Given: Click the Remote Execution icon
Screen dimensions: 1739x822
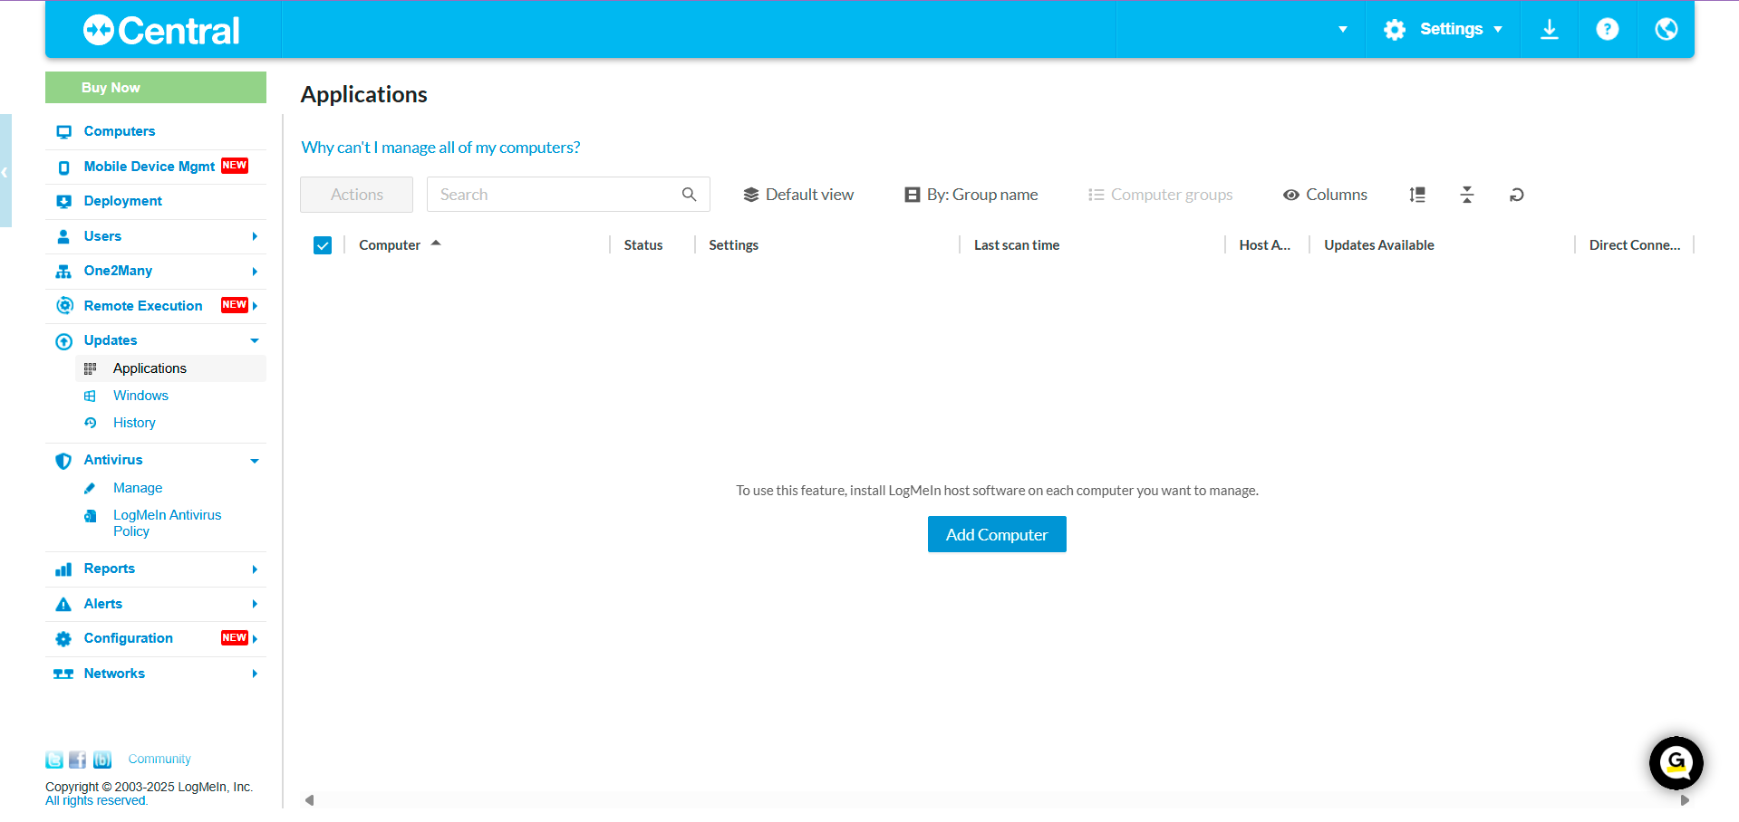Looking at the screenshot, I should (x=64, y=306).
